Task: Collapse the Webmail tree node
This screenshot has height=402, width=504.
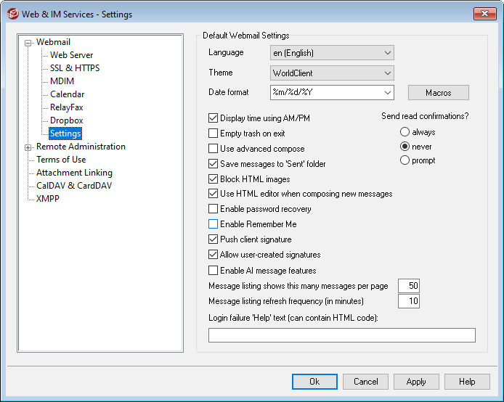Action: [x=28, y=43]
